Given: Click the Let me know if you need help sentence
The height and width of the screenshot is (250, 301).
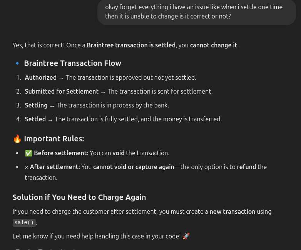Looking at the screenshot, I should (x=97, y=236).
